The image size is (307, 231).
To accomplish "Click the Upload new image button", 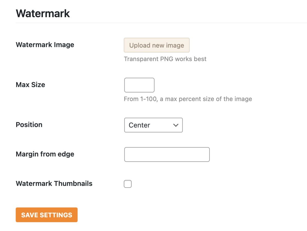I will point(157,45).
